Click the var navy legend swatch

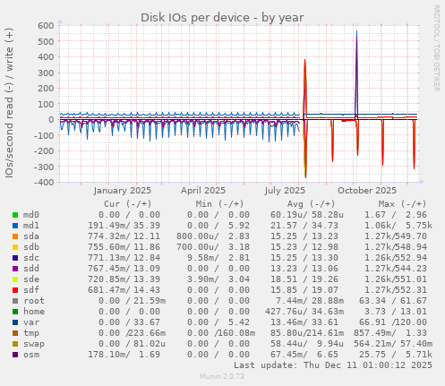15,322
